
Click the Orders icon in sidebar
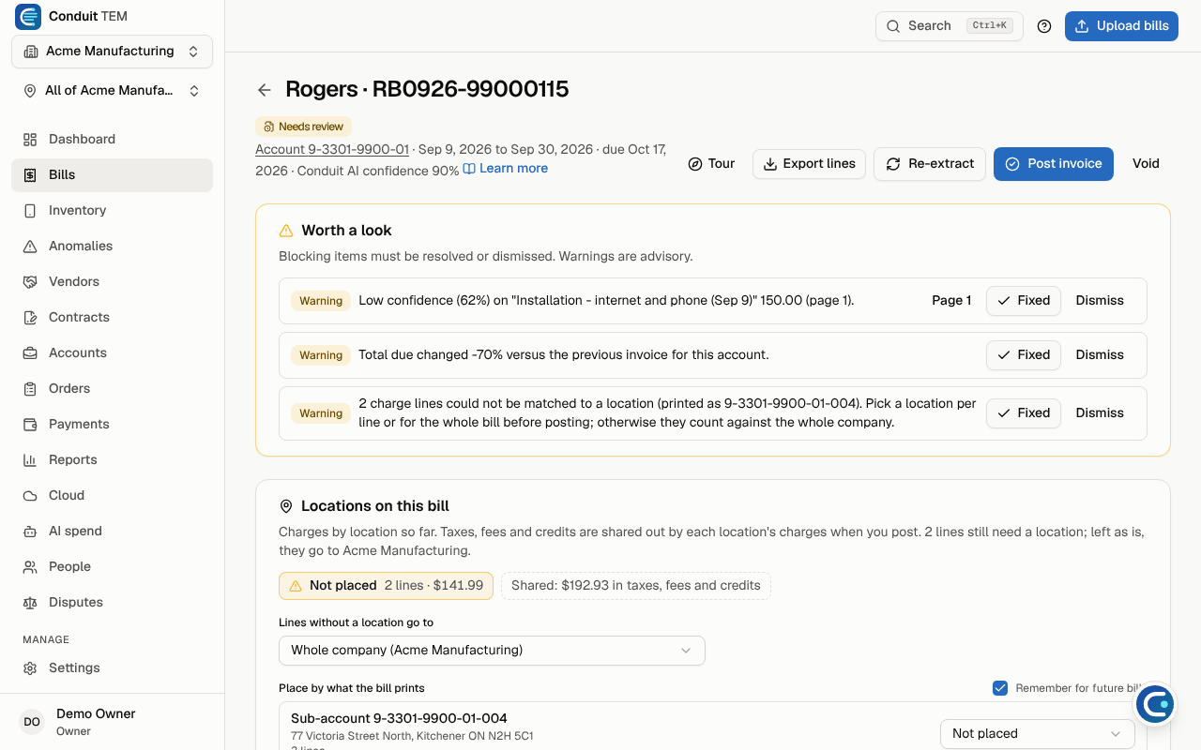(30, 388)
